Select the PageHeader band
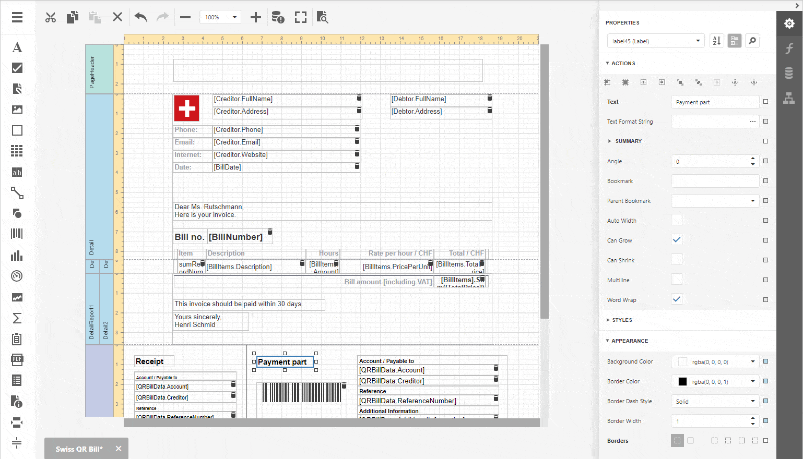This screenshot has width=803, height=459. (99, 69)
